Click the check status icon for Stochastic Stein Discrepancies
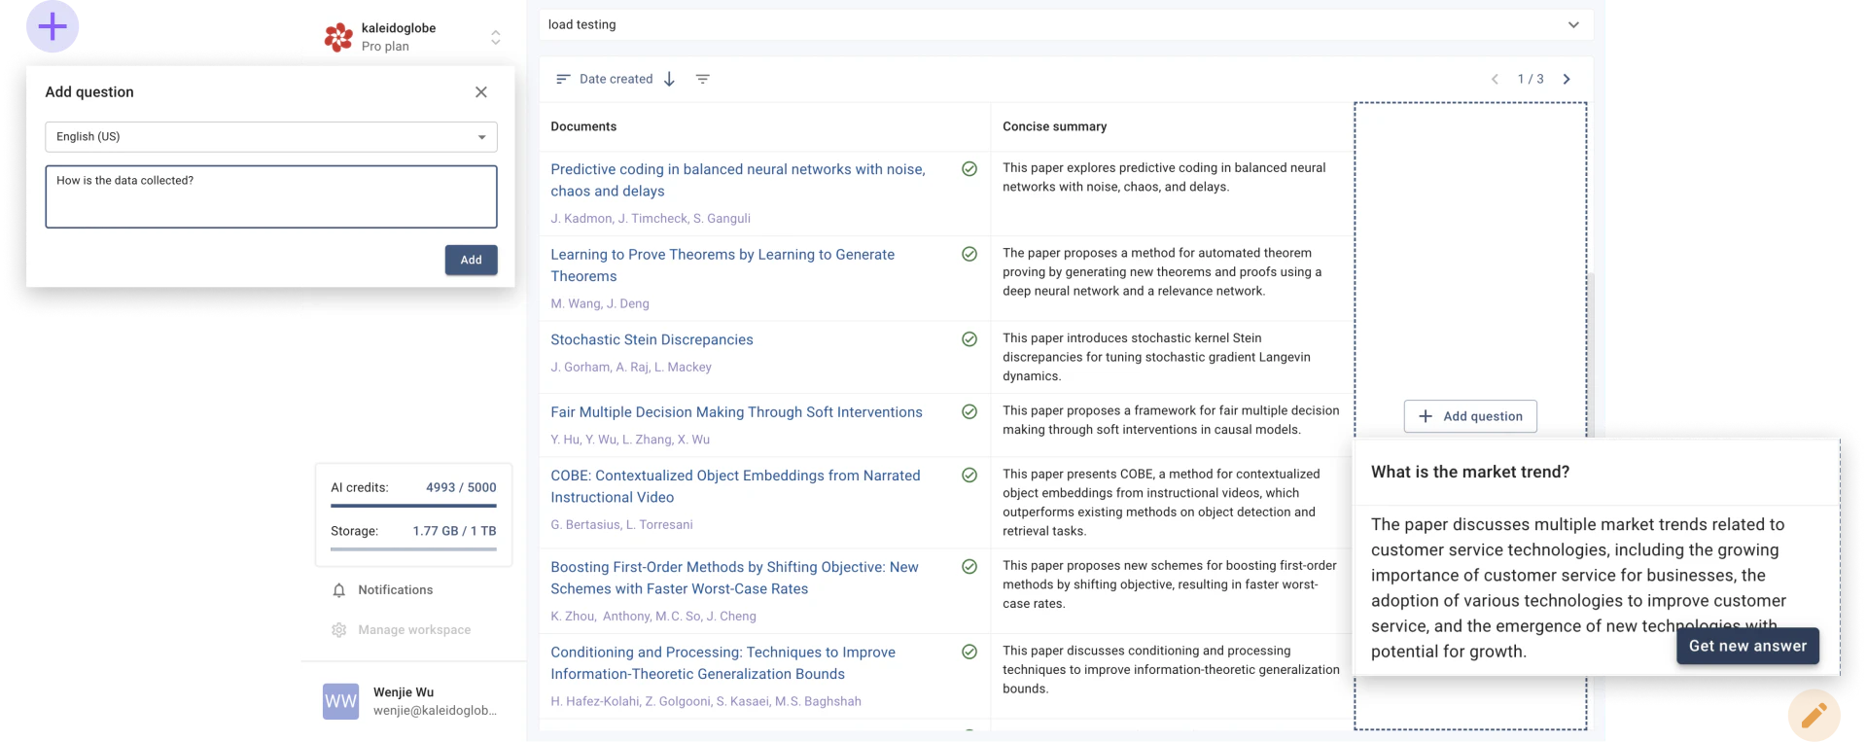 [969, 339]
